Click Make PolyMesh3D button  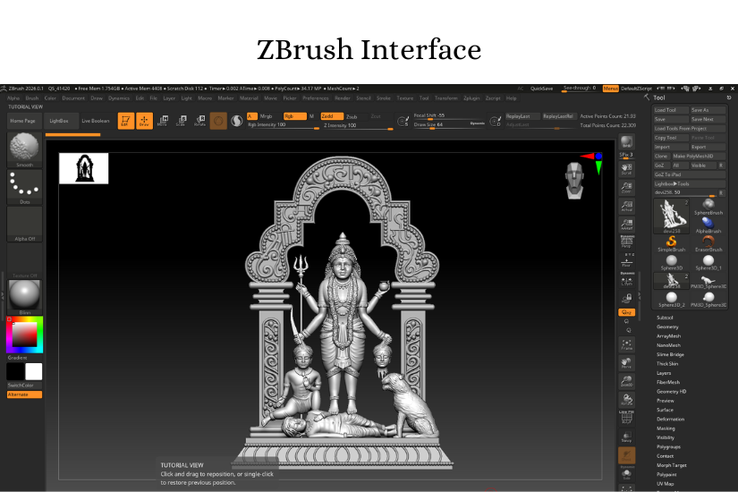(x=698, y=156)
